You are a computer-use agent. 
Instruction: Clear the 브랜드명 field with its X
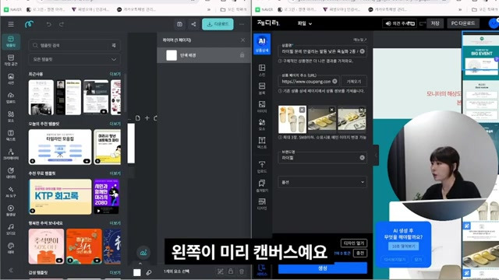(x=362, y=158)
